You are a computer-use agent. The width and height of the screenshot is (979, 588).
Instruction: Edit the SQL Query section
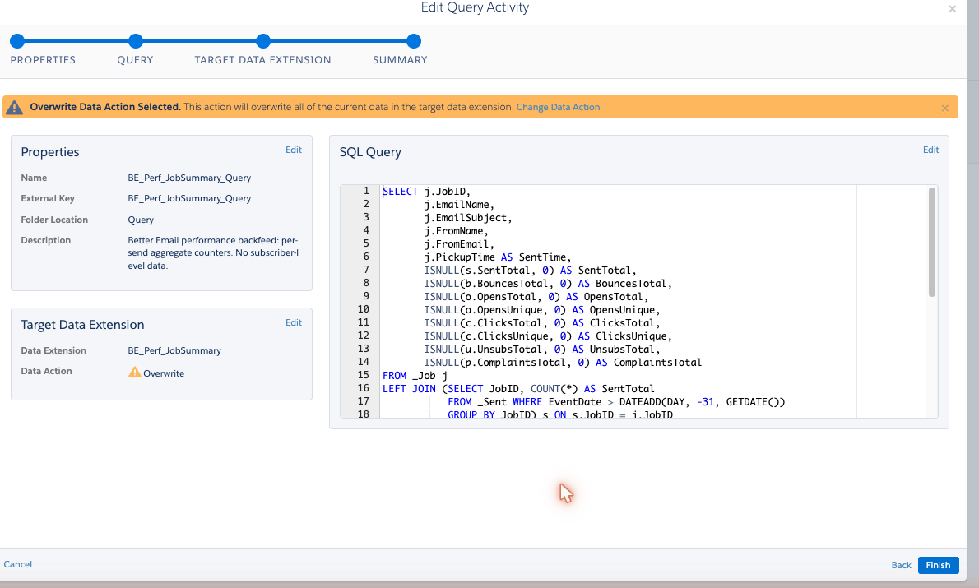(931, 150)
